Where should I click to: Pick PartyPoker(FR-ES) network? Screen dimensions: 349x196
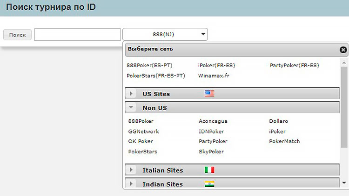pos(294,65)
